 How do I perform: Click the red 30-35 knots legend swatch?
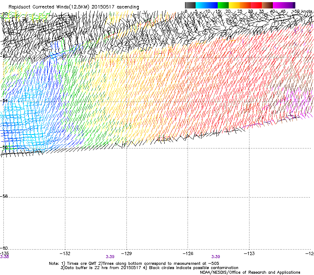click(256, 5)
